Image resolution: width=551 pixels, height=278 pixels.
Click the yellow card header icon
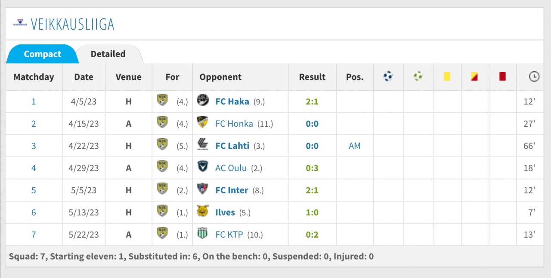pos(447,76)
